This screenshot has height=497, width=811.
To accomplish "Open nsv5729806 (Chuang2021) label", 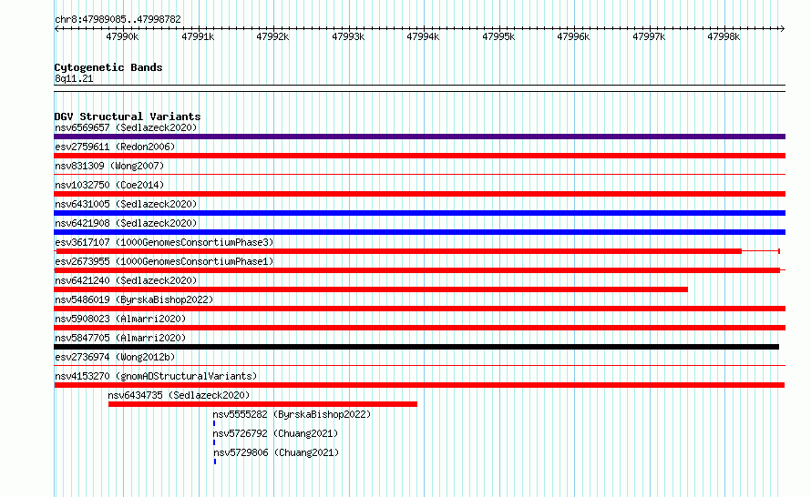I will (x=276, y=452).
